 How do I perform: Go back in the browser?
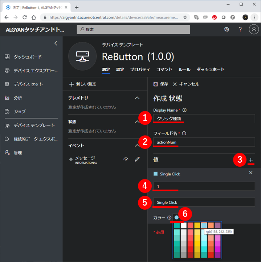click(x=7, y=17)
